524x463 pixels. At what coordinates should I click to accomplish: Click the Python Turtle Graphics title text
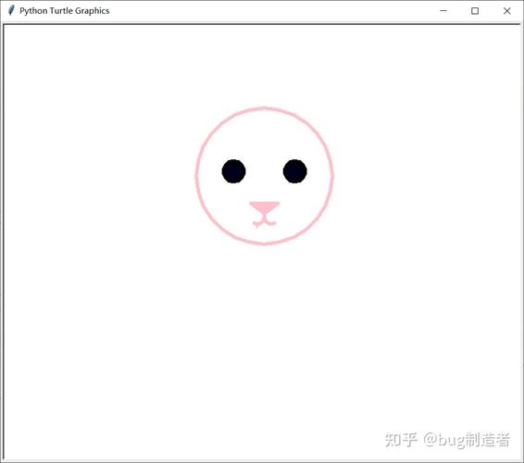(x=65, y=11)
